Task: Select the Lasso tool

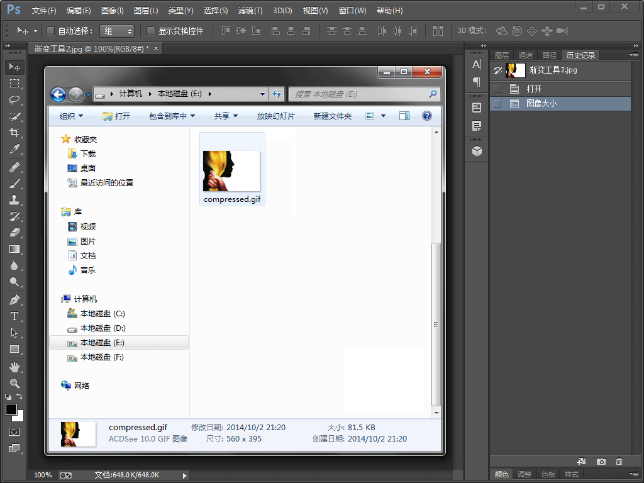Action: coord(14,100)
